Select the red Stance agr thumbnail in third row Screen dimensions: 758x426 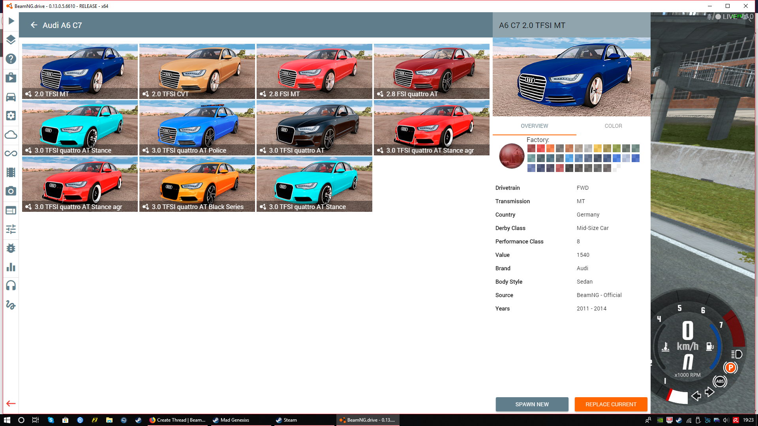(80, 184)
